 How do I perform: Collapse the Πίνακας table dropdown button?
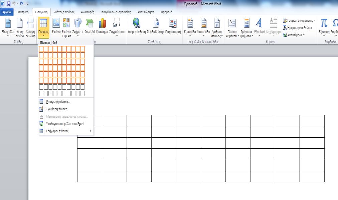(x=43, y=28)
